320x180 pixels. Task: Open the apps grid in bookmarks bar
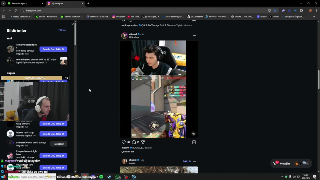pos(3,17)
